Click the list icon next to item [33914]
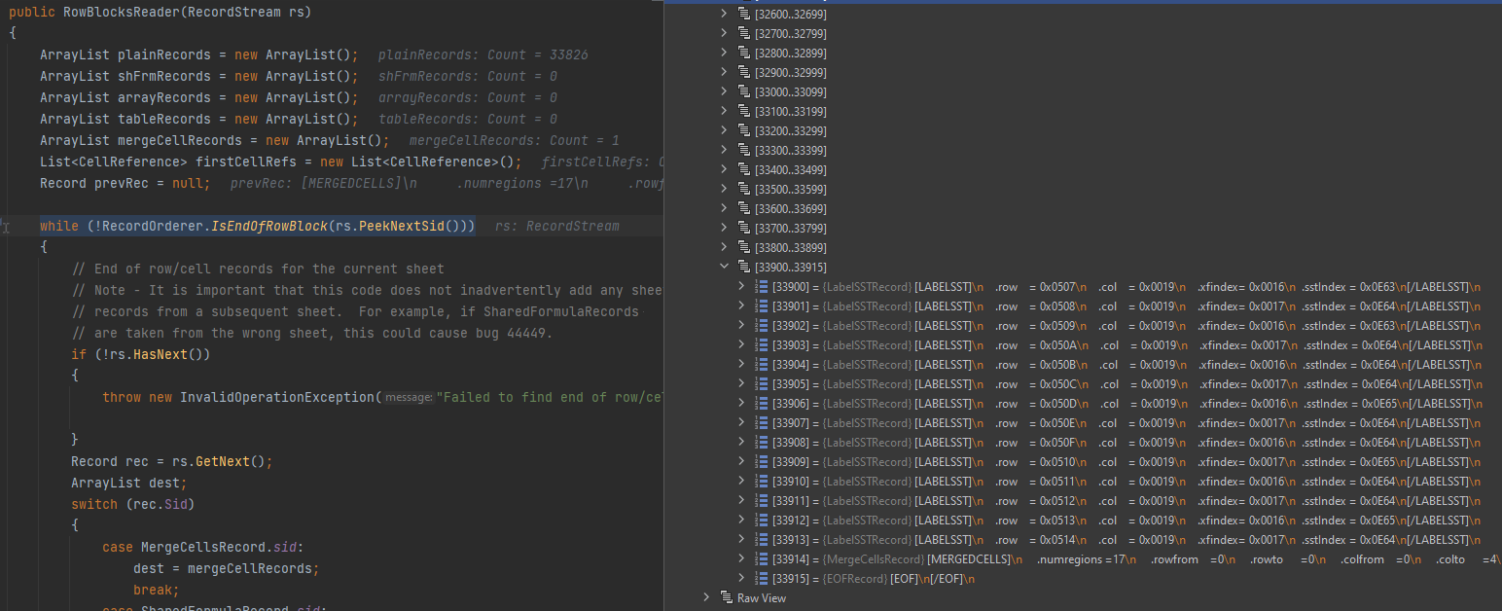The height and width of the screenshot is (611, 1502). [760, 558]
